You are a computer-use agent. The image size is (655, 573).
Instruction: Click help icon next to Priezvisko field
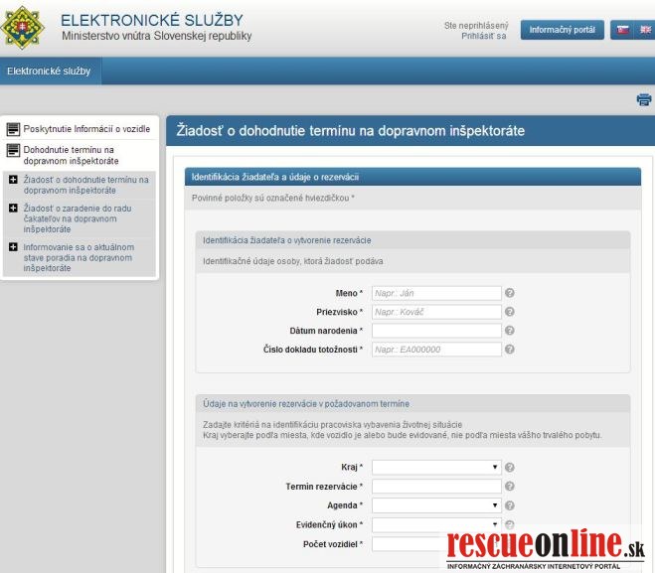click(510, 312)
